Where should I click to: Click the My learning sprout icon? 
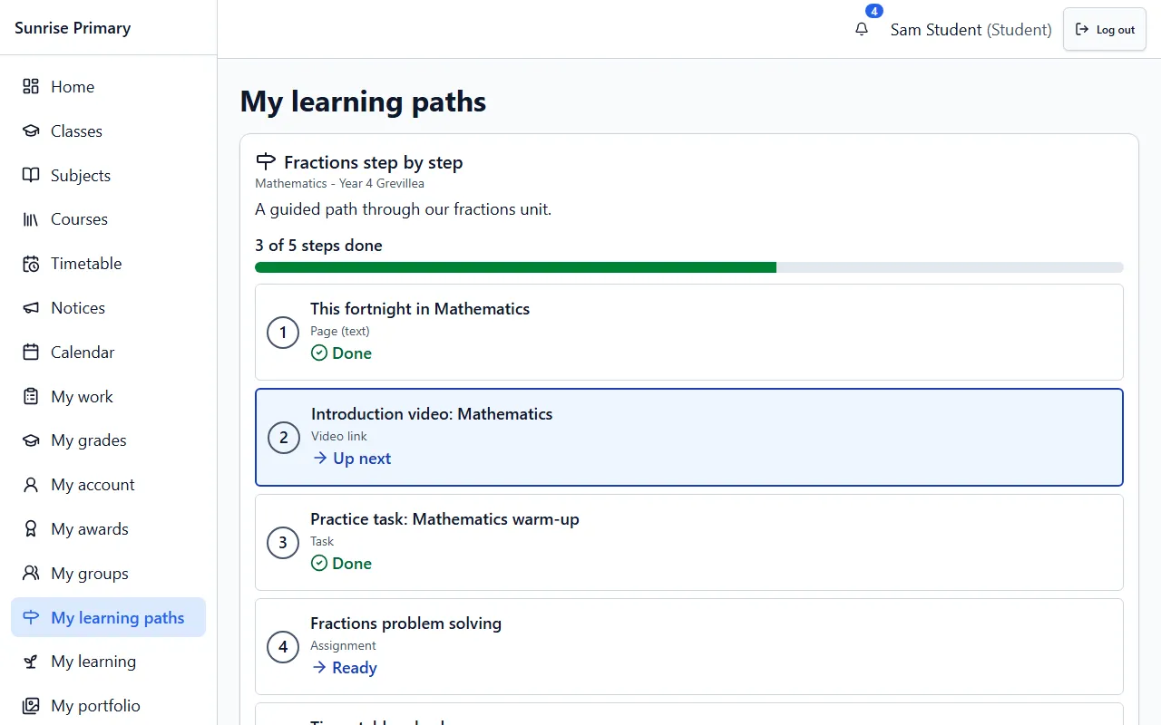click(31, 662)
